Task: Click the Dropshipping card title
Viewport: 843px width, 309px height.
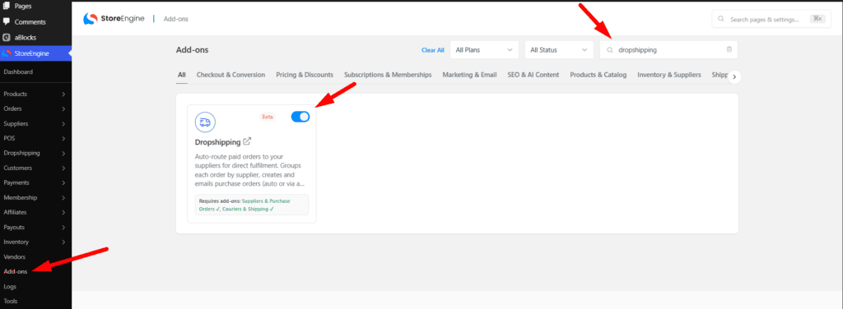Action: pyautogui.click(x=217, y=142)
